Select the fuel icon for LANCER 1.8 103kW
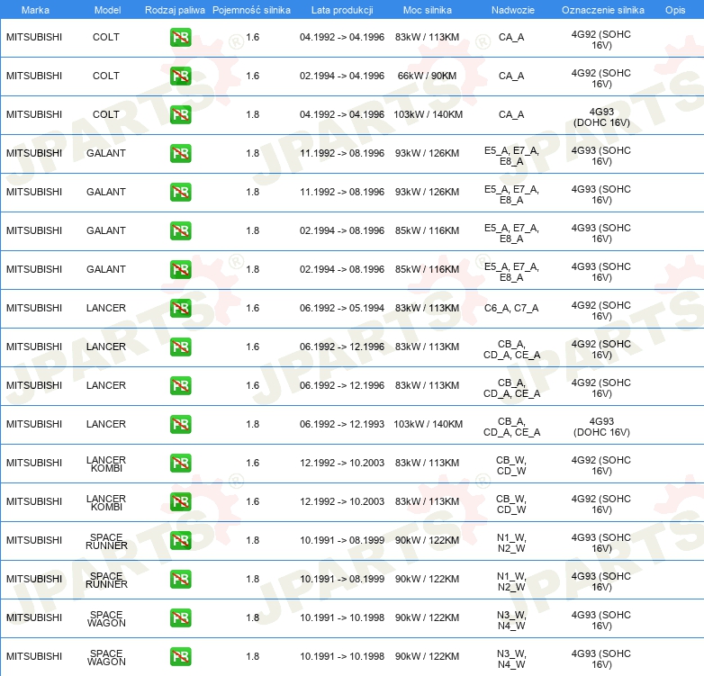Viewport: 704px width, 676px height. [x=180, y=425]
